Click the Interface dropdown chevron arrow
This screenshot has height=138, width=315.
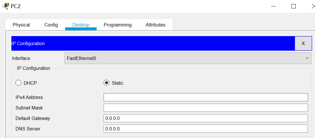(307, 58)
